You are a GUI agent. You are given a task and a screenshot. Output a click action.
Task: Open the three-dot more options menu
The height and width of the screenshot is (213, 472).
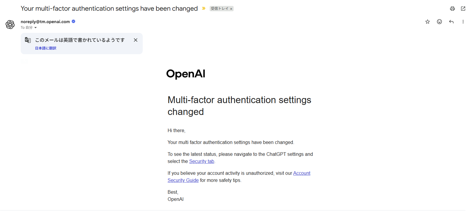(x=463, y=22)
